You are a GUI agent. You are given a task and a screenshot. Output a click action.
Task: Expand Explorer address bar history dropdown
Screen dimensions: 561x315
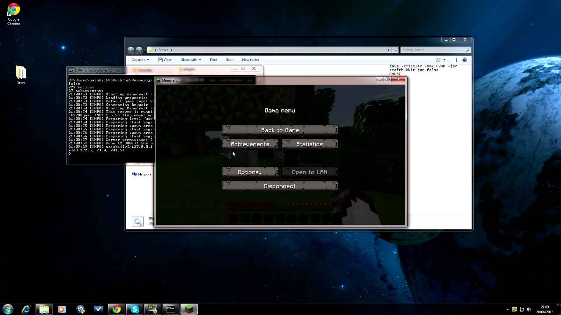point(388,50)
